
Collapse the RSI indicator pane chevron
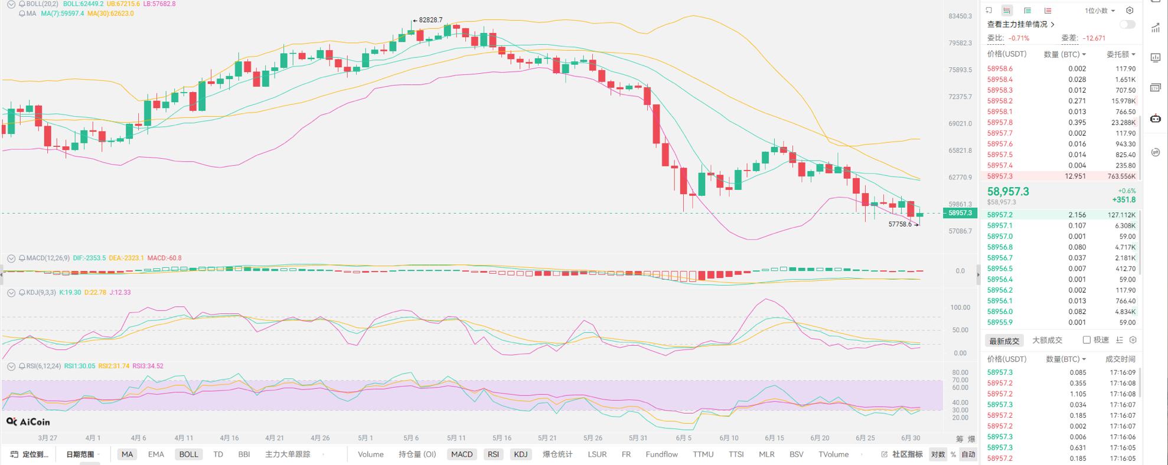pos(11,366)
